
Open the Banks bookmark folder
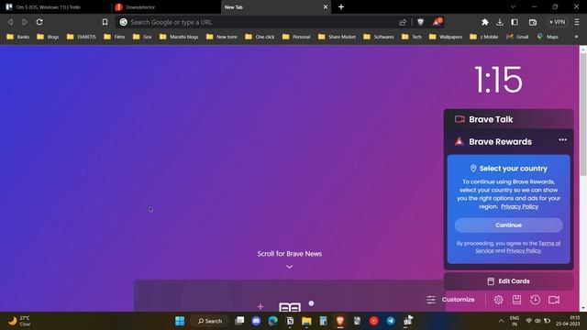pyautogui.click(x=18, y=37)
